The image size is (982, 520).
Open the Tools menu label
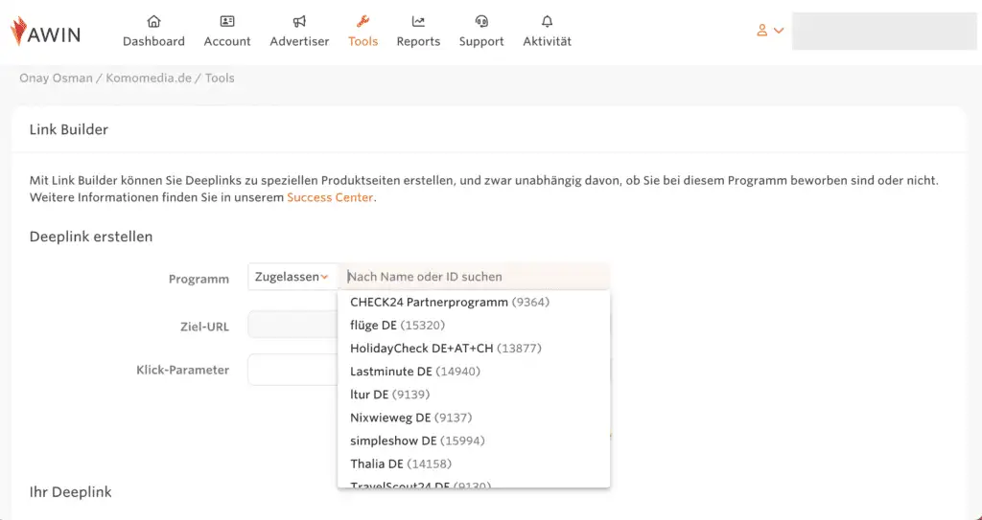(362, 41)
